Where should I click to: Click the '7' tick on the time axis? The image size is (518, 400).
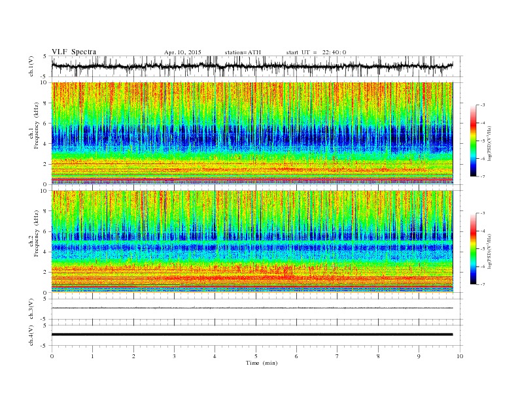[x=337, y=356]
